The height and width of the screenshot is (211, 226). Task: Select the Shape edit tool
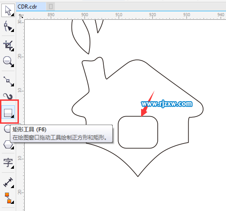pyautogui.click(x=8, y=27)
